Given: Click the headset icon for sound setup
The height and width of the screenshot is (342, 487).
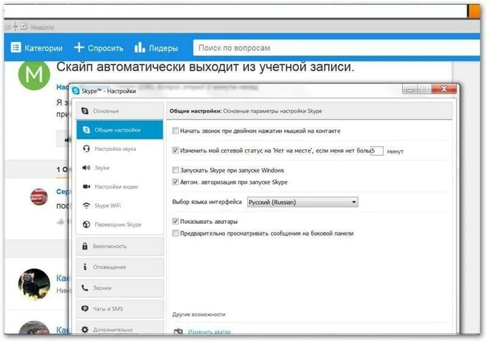Looking at the screenshot, I should 86,148.
